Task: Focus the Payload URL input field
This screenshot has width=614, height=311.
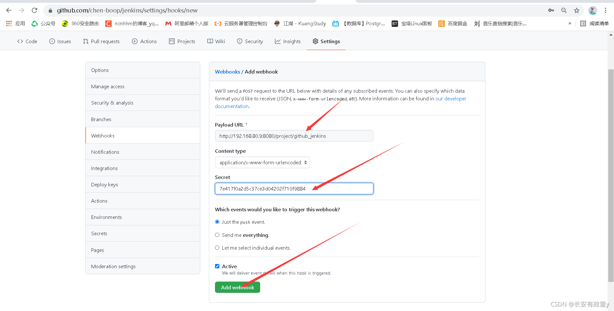Action: click(x=294, y=136)
